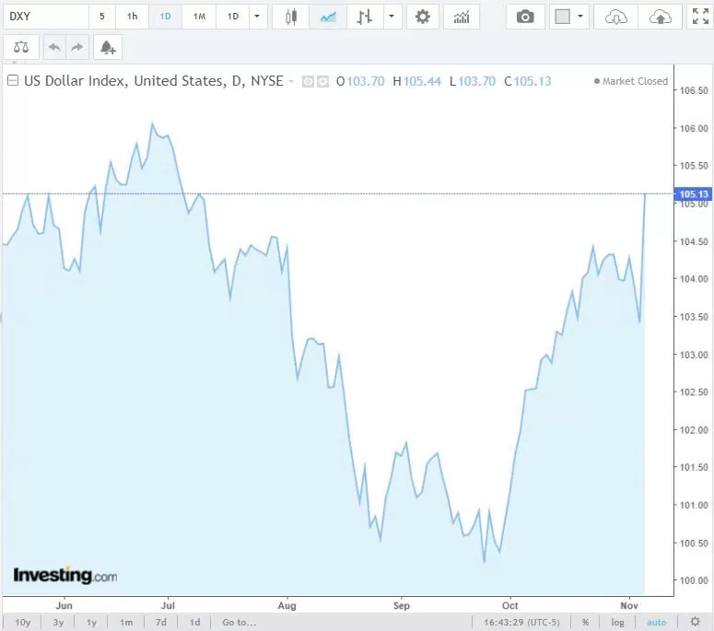Expand the bar style dropdown arrow
714x631 pixels.
click(x=392, y=17)
